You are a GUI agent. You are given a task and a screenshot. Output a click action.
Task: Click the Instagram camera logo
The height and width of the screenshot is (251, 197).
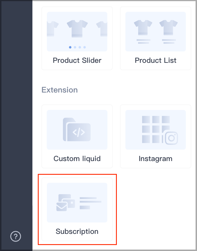(171, 138)
